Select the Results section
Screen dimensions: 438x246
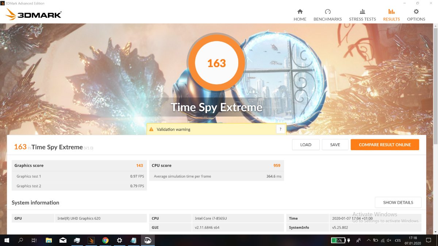tap(391, 15)
